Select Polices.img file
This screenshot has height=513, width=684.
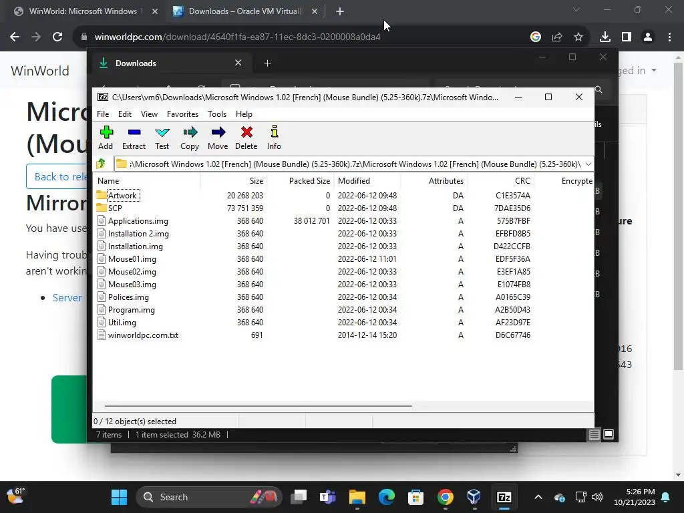point(128,297)
